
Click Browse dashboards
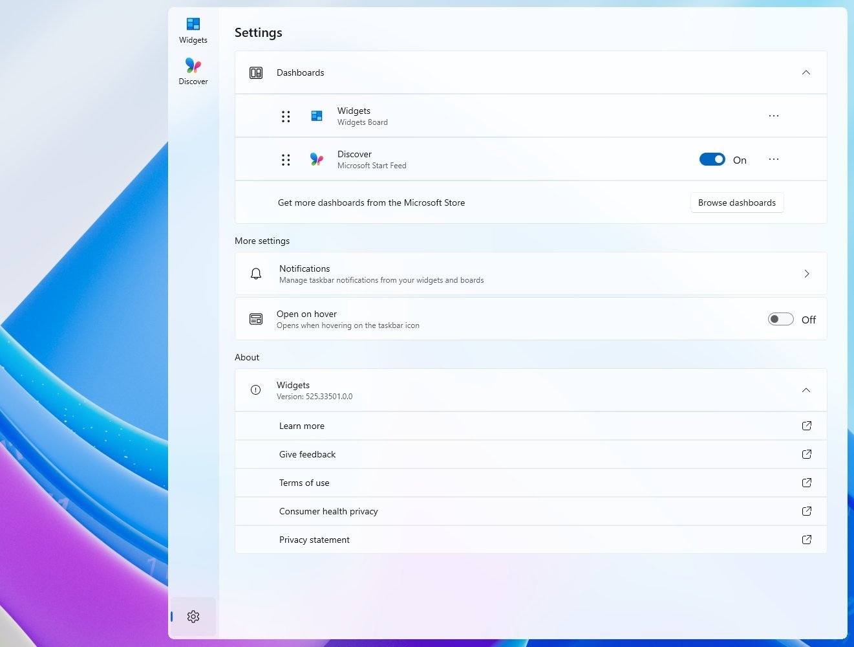coord(736,202)
